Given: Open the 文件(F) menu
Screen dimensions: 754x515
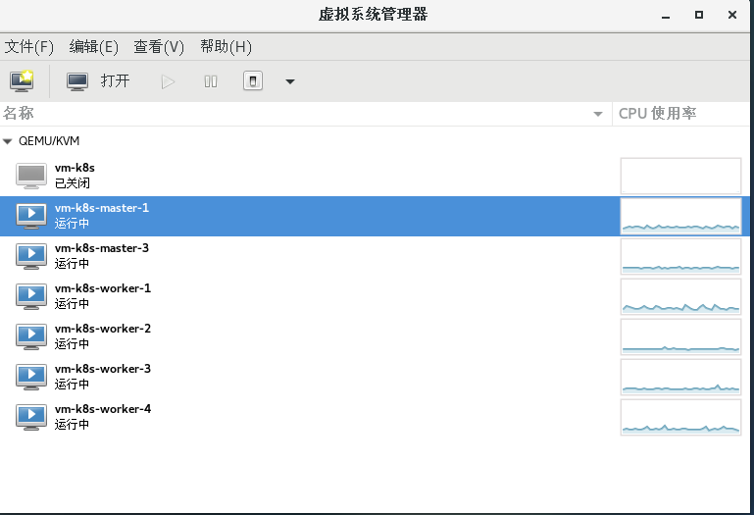Looking at the screenshot, I should click(x=29, y=47).
